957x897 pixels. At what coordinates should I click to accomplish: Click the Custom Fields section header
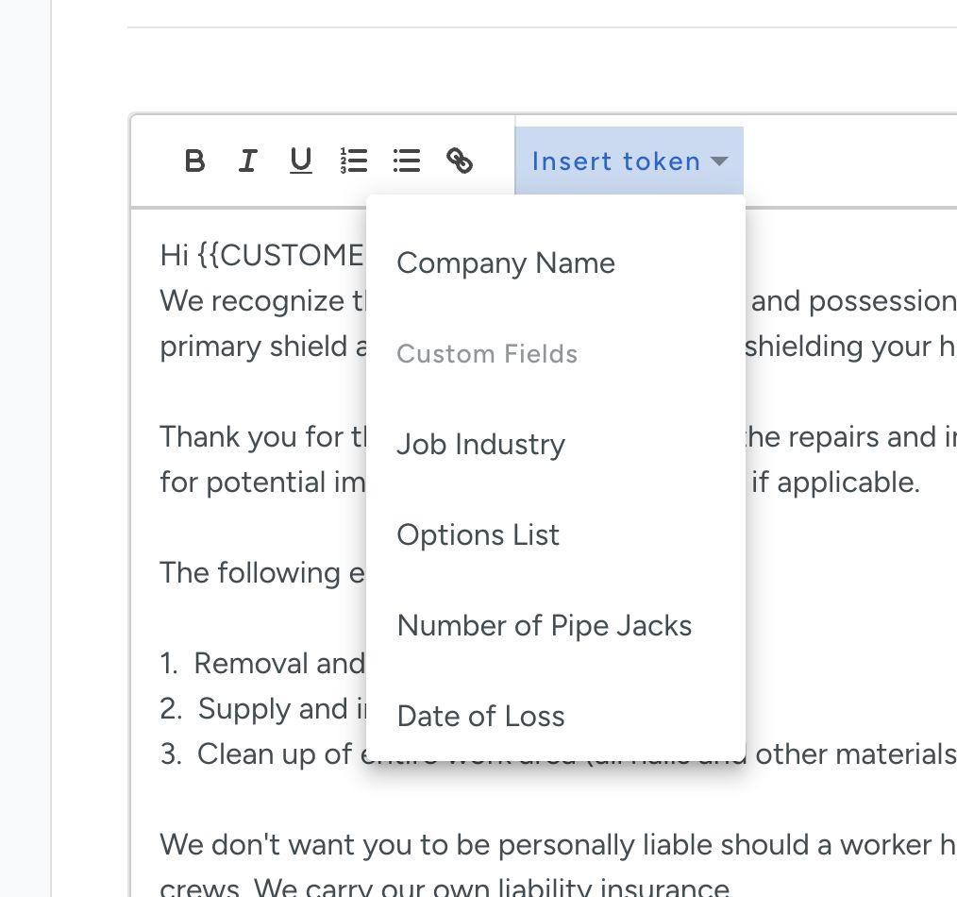click(487, 354)
